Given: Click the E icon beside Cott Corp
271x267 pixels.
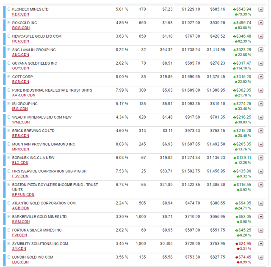Looking at the screenshot, I should [8, 76].
